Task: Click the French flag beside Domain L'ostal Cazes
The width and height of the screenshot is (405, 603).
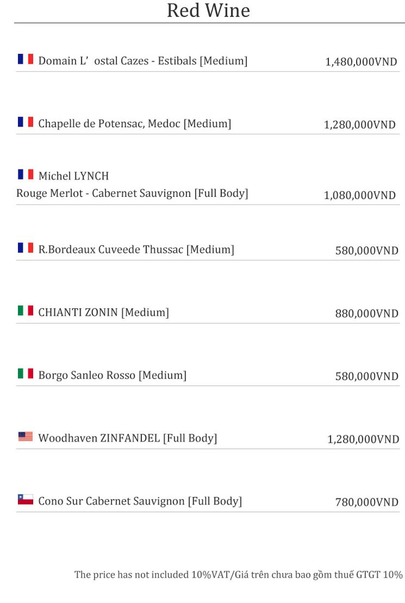Action: (x=25, y=59)
